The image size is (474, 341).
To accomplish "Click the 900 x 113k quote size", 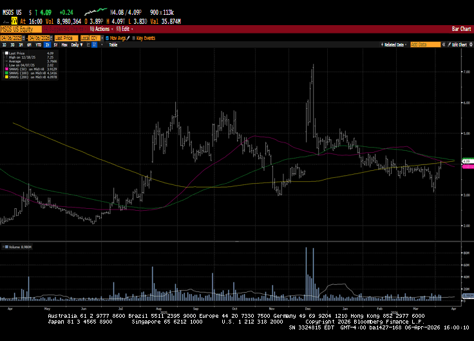I will [x=162, y=12].
